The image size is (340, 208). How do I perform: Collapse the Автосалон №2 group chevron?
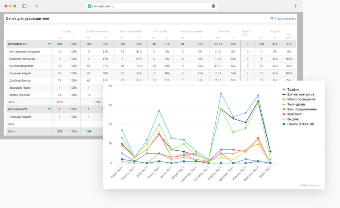[49, 109]
